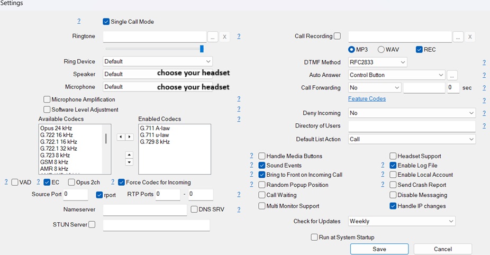Clear Call Recording path with X button
This screenshot has width=490, height=255.
tap(470, 37)
